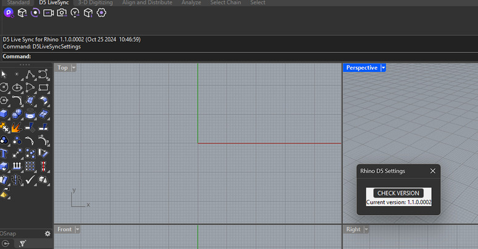The height and width of the screenshot is (249, 478).
Task: Open the Select Chain tab
Action: click(x=226, y=2)
